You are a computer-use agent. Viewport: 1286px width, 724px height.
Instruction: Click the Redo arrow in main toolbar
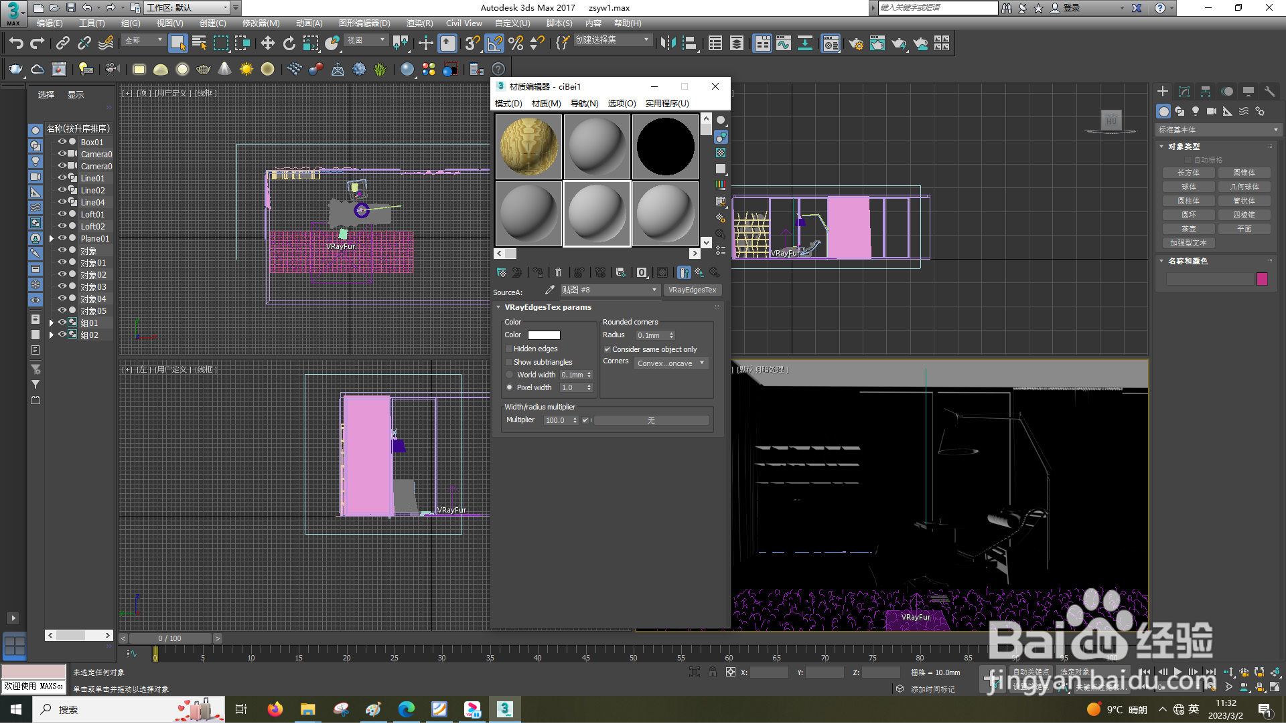(x=38, y=43)
